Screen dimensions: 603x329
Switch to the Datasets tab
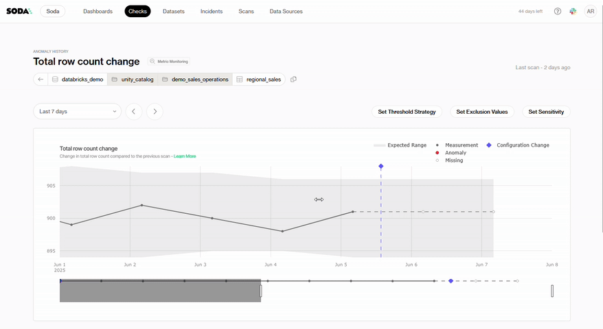point(173,12)
